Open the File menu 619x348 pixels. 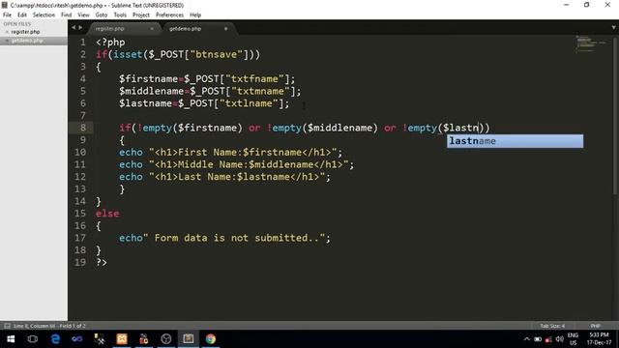tap(7, 15)
